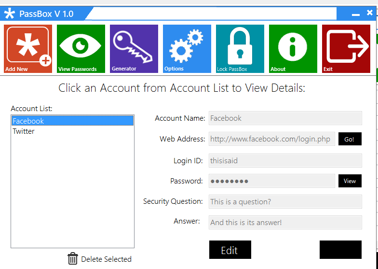This screenshot has width=378, height=269.
Task: Reveal the password with the View button
Action: coord(350,181)
